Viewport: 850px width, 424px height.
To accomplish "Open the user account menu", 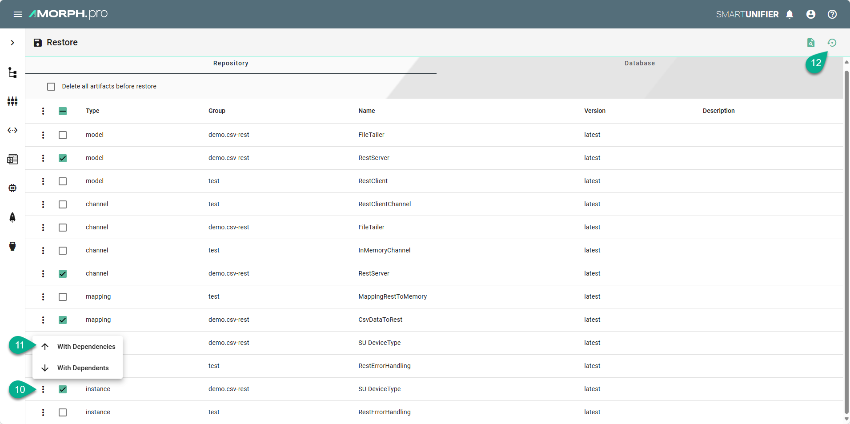I will pyautogui.click(x=811, y=14).
